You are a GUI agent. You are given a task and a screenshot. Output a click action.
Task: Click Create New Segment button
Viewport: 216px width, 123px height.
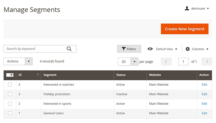click(185, 29)
